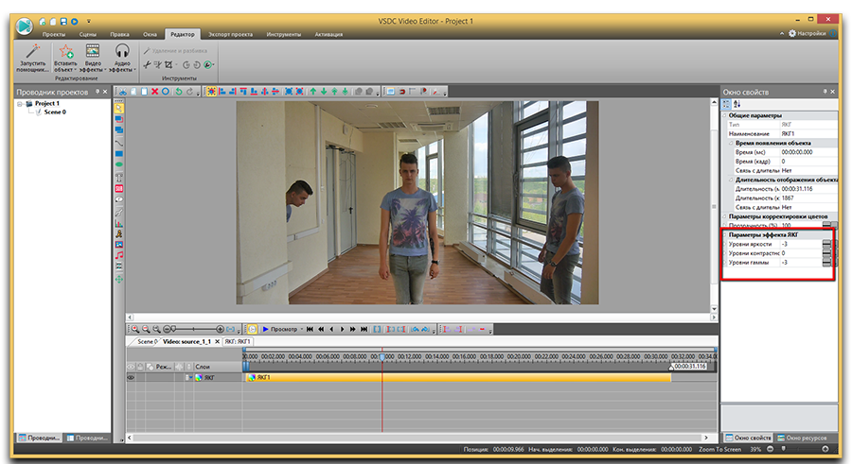Collapse the Project 1 tree node

click(x=20, y=104)
